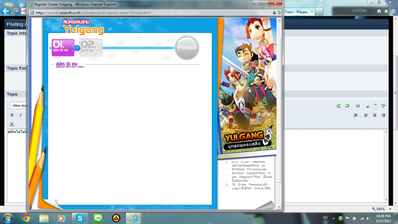
Task: Close the 'Topic - Playpa...' tab
Action: [x=312, y=12]
